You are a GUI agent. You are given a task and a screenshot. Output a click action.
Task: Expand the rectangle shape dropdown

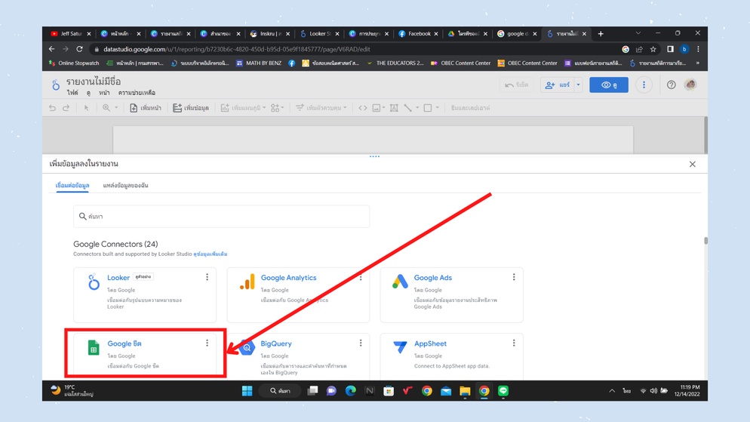pyautogui.click(x=437, y=108)
